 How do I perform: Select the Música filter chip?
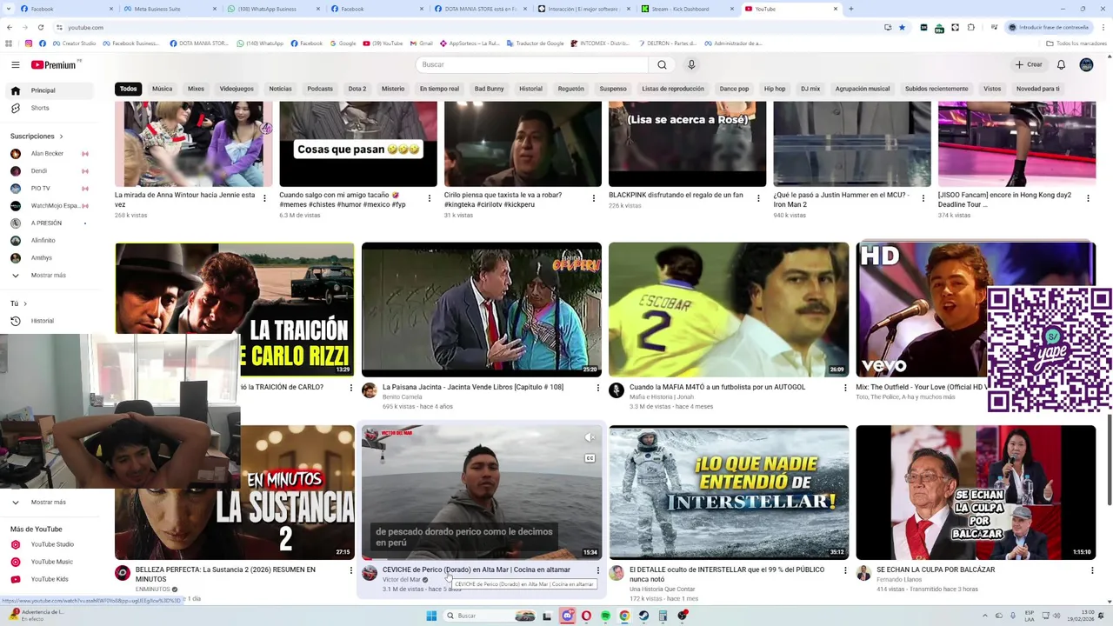(162, 89)
